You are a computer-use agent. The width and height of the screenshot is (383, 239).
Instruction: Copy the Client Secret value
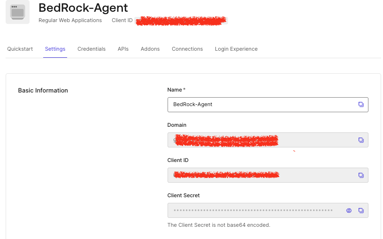(361, 210)
